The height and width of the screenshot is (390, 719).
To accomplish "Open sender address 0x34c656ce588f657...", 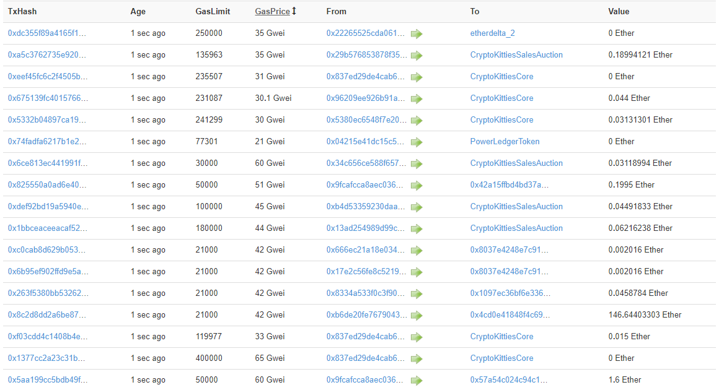I will (366, 163).
